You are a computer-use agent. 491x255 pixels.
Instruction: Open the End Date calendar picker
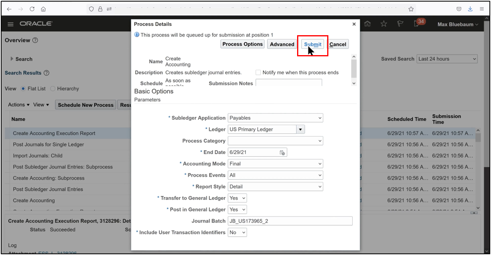pyautogui.click(x=281, y=152)
